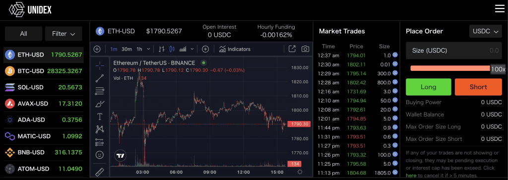Open chart in popup window icon
The image size is (508, 180).
292,49
